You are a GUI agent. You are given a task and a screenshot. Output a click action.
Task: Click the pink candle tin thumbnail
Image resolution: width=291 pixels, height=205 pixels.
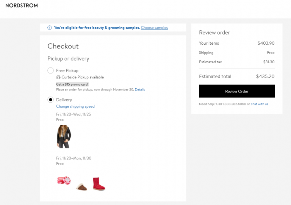(x=64, y=180)
